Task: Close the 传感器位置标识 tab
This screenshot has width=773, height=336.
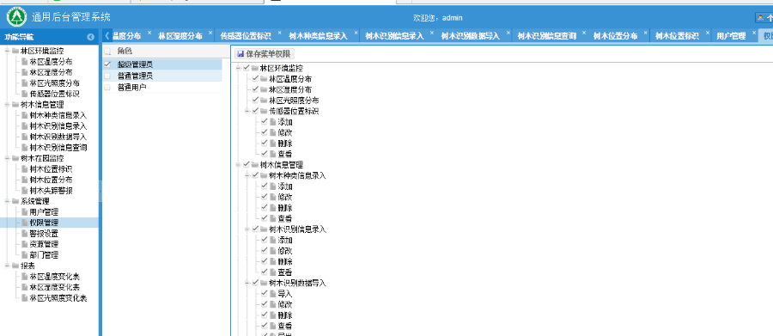Action: pyautogui.click(x=279, y=33)
